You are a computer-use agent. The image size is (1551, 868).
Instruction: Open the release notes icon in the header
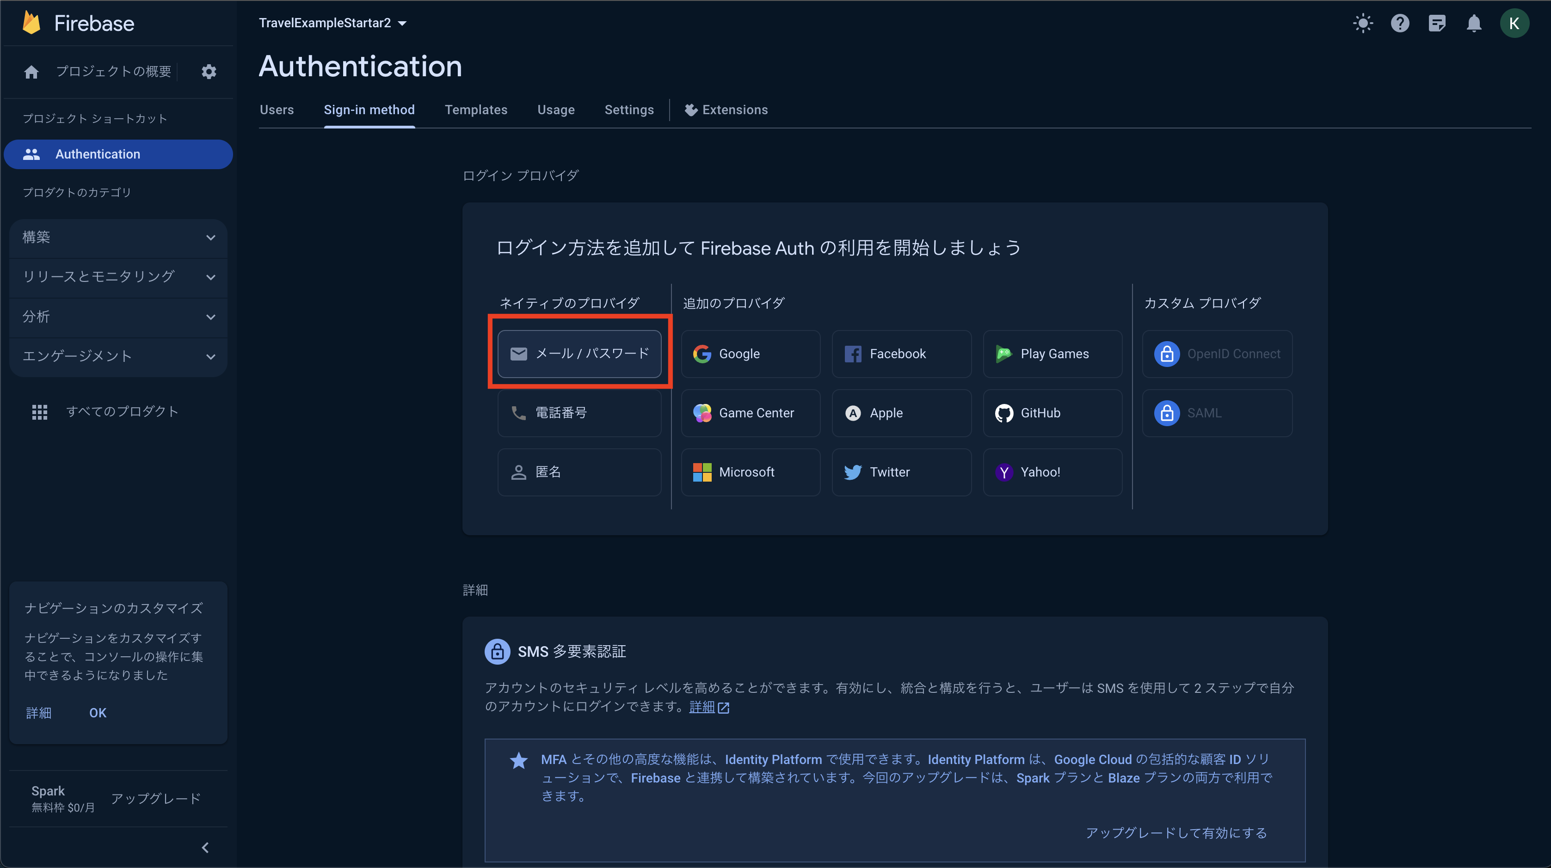click(1437, 24)
